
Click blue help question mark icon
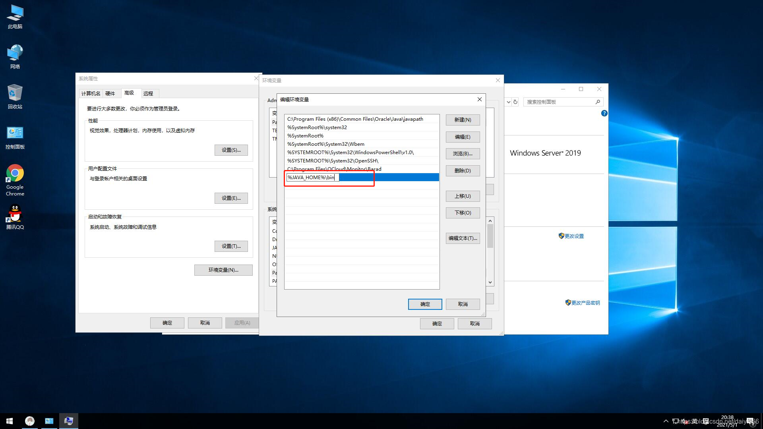click(604, 113)
